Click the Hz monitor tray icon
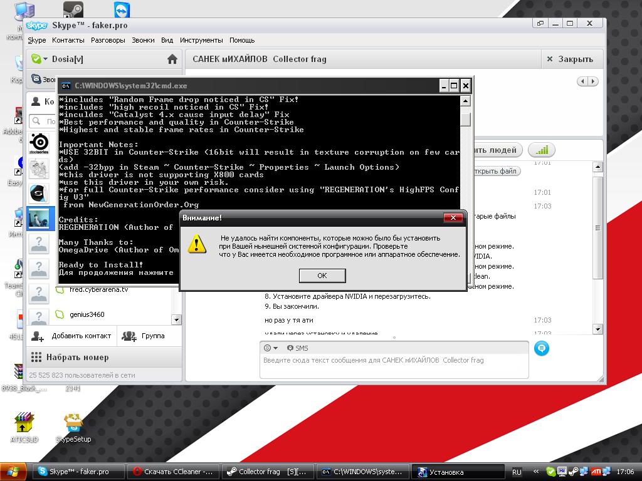Viewport: 642px width, 481px height. tap(562, 472)
